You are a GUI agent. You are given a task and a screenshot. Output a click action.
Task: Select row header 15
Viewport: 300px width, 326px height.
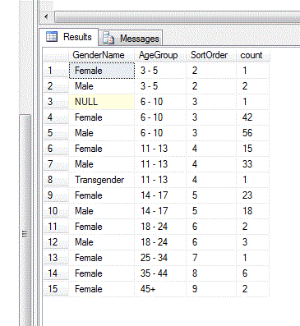click(x=56, y=289)
